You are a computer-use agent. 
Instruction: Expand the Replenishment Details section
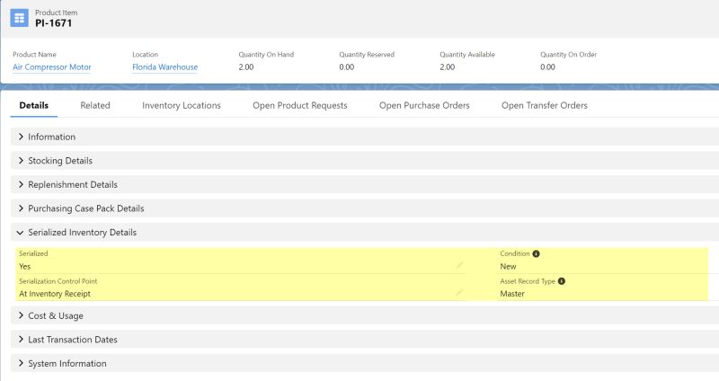pos(365,184)
